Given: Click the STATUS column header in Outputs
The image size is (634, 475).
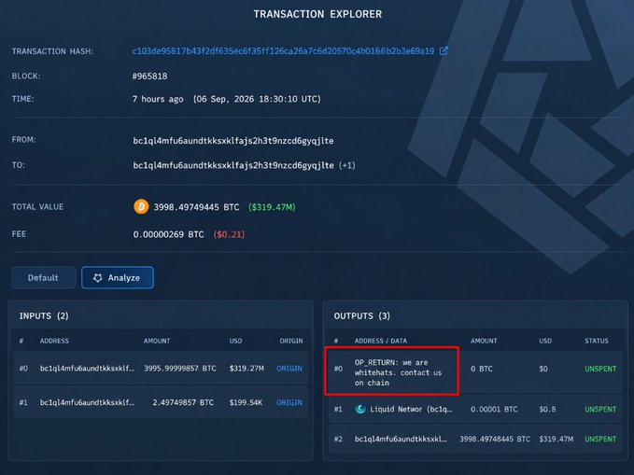Looking at the screenshot, I should click(597, 341).
